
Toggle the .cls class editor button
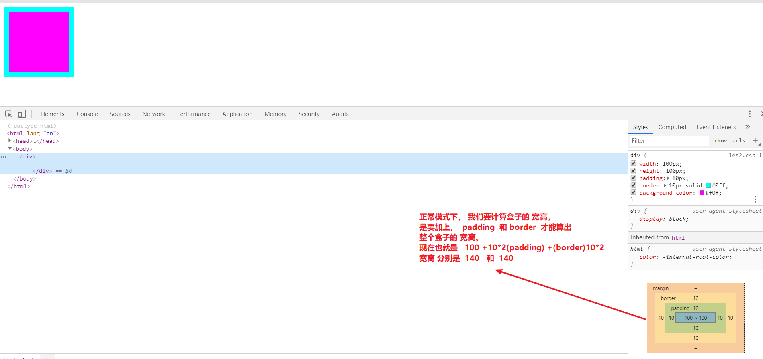[x=739, y=141]
